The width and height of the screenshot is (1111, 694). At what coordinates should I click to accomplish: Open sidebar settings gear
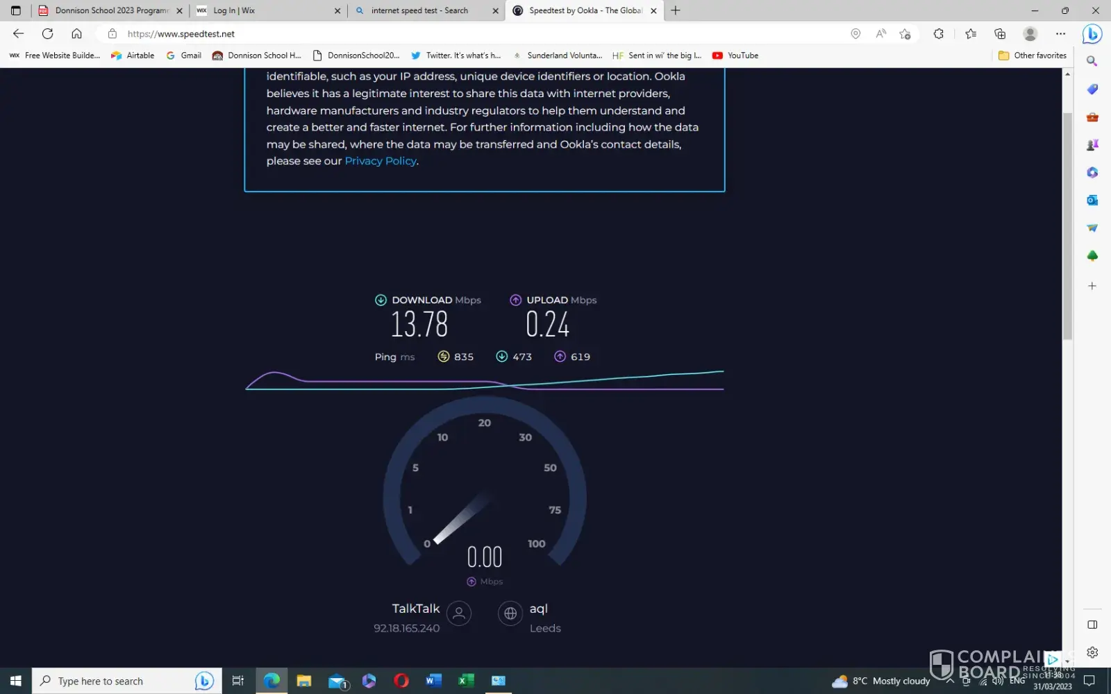(1092, 652)
